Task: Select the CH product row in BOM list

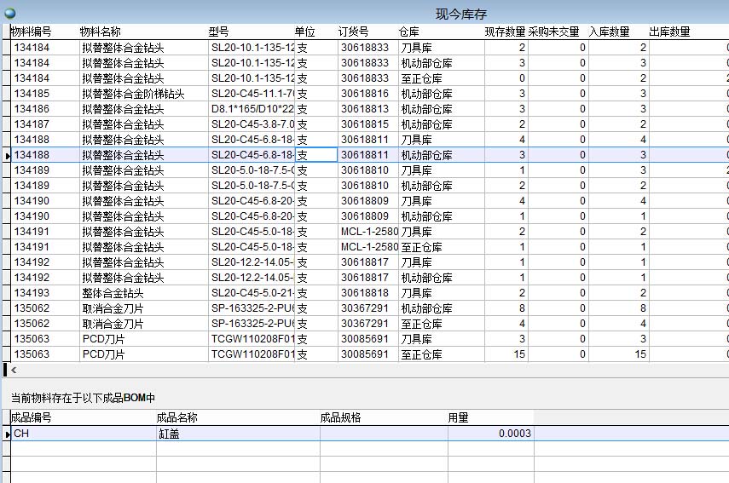Action: (x=83, y=434)
